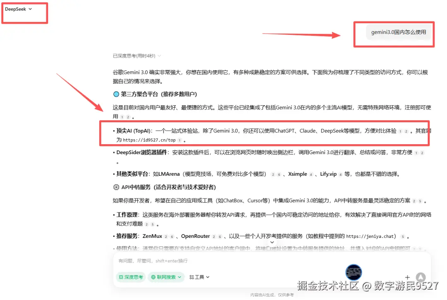The image size is (447, 300).
Task: Click the ZenMux service name
Action: coord(152,236)
